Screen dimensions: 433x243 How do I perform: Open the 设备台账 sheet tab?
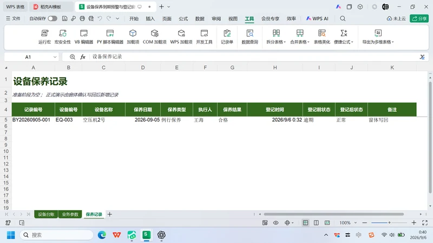(46, 214)
